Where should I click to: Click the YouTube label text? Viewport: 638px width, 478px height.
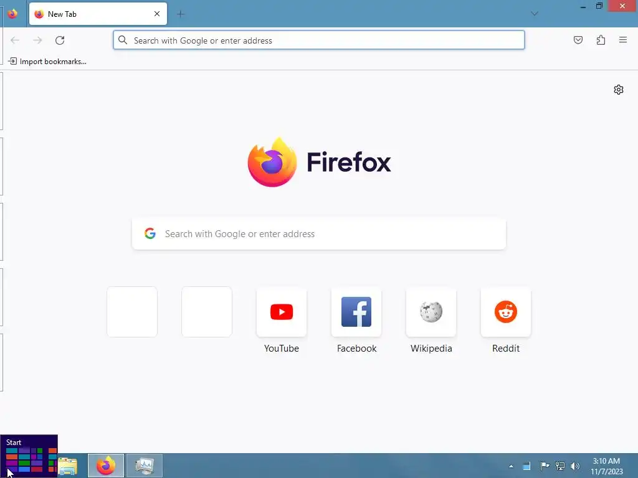click(282, 349)
